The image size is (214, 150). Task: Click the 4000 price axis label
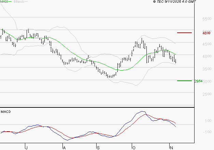click(x=207, y=56)
